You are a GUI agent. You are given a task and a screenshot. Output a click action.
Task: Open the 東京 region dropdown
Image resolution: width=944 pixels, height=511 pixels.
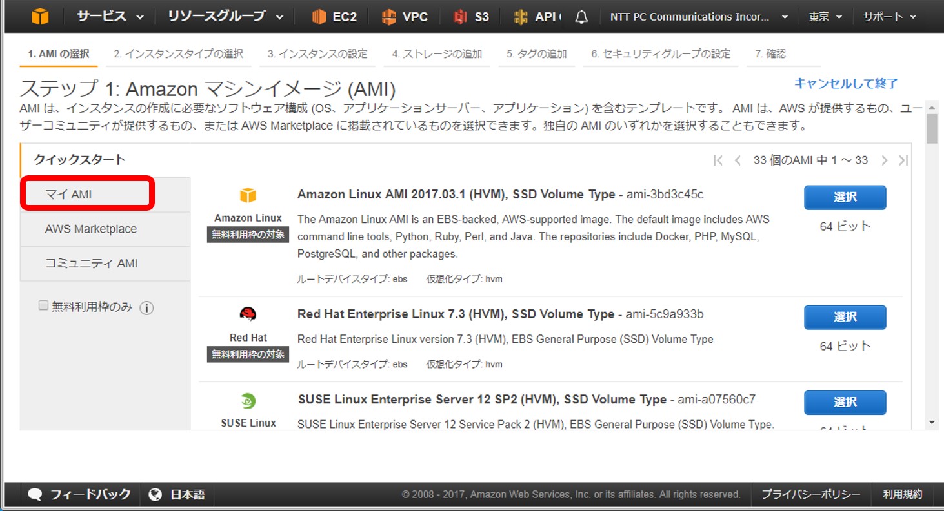[x=825, y=17]
